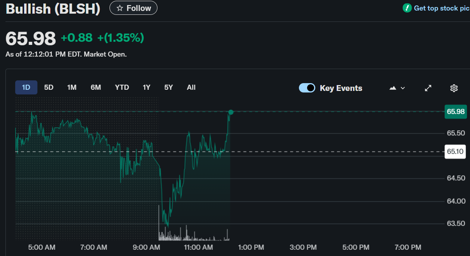Switch to the YTD range

coord(122,87)
